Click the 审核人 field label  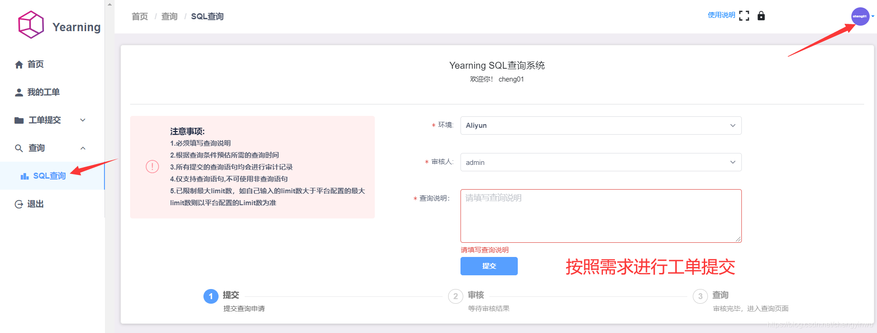coord(442,162)
